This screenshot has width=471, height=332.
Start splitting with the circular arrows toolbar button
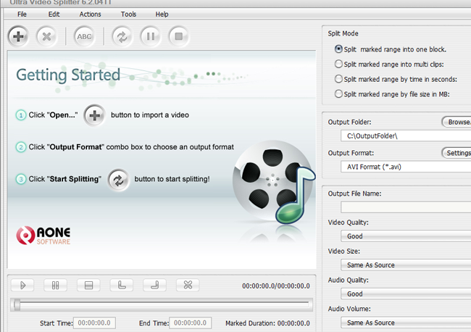122,36
